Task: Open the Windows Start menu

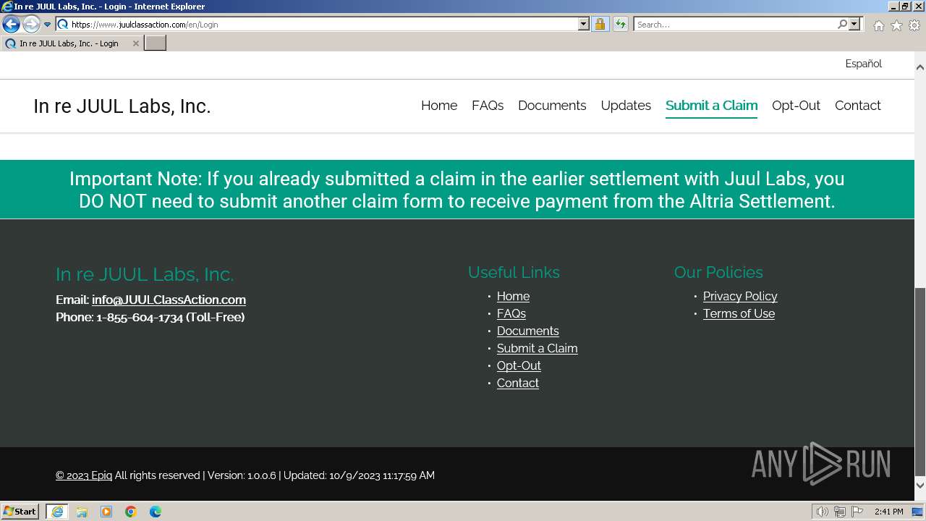Action: (x=20, y=511)
